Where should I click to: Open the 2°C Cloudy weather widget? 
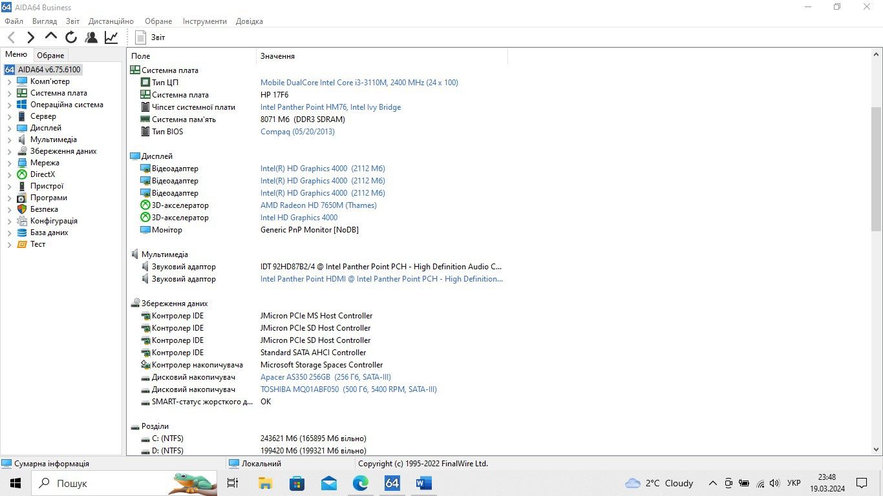[659, 483]
